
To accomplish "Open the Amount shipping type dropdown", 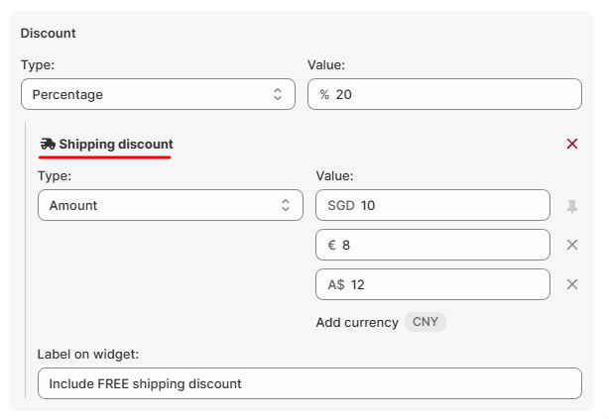I will click(x=170, y=206).
